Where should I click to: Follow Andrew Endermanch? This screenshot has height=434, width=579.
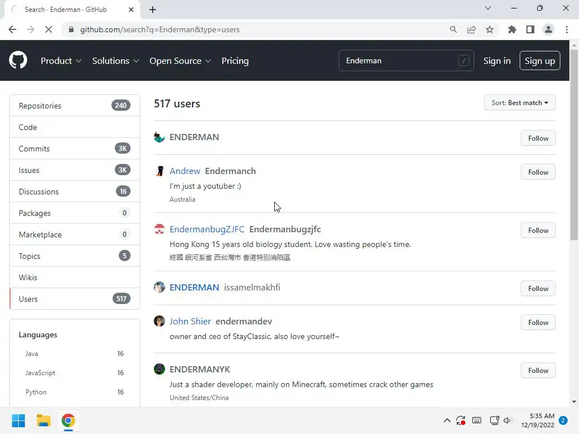click(538, 172)
